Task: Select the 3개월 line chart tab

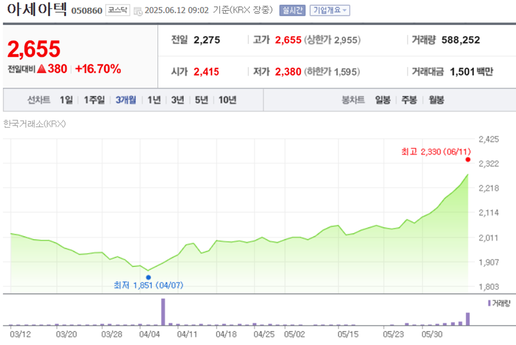Action: tap(126, 100)
